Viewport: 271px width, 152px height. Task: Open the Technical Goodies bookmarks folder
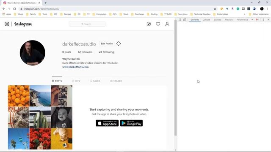tap(200, 14)
